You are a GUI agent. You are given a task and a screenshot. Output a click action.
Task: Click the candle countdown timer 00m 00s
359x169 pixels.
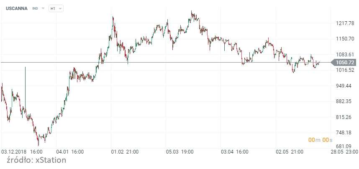pos(320,139)
